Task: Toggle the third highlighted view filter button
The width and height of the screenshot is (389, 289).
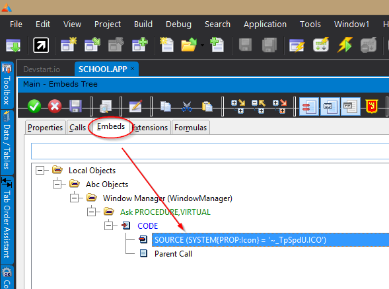Action: (351, 106)
